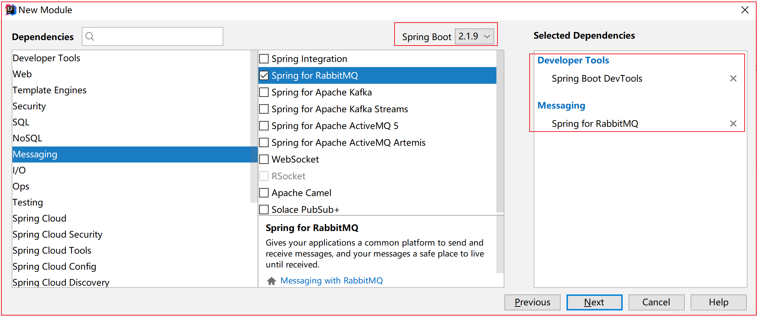Click the search magnifier icon

pyautogui.click(x=90, y=36)
